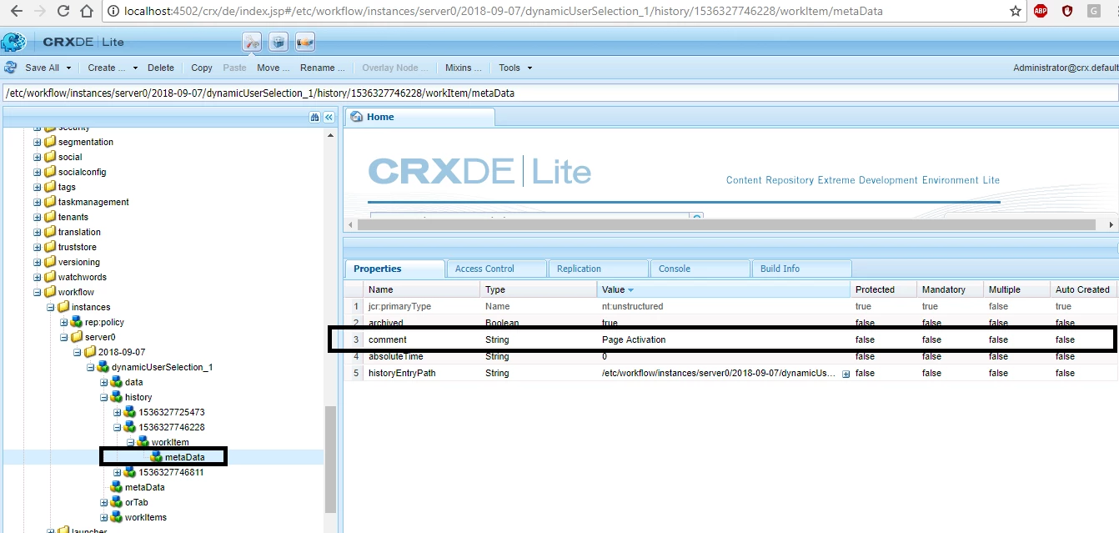Open the red shield extension icon
Screen dimensions: 1119x533
pos(1067,12)
